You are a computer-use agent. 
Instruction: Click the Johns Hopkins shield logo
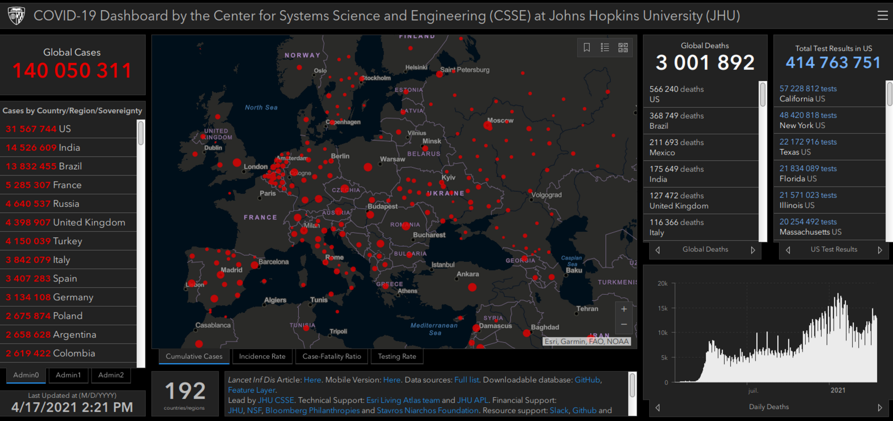pyautogui.click(x=16, y=16)
